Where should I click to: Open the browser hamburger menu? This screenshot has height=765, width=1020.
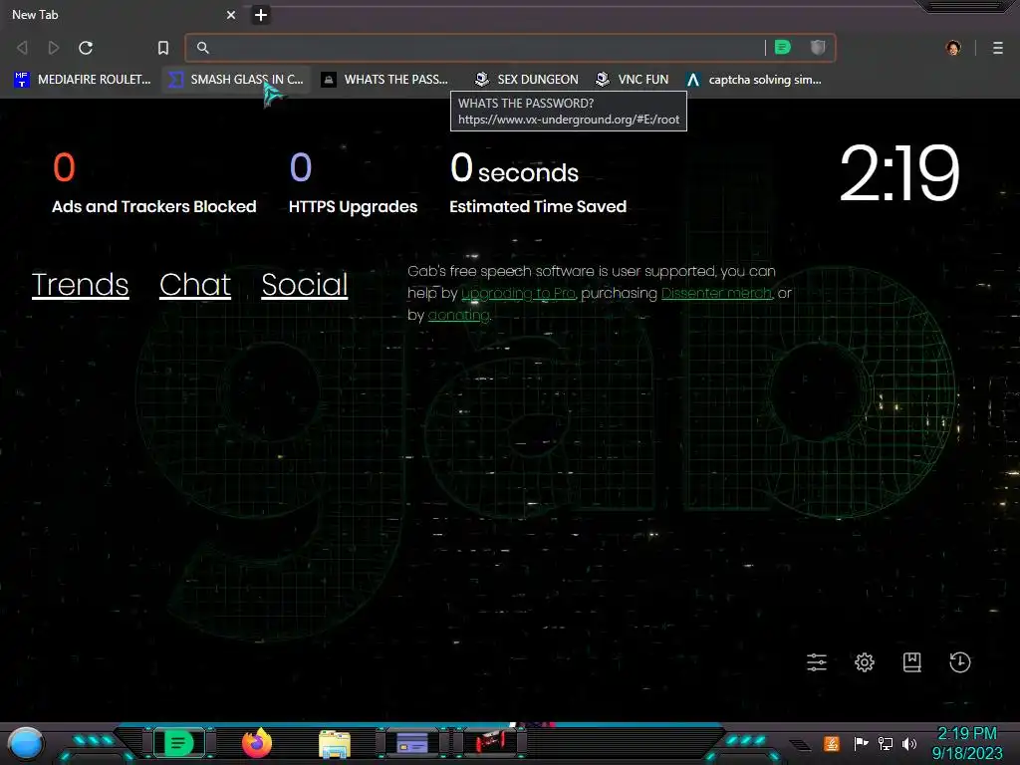pyautogui.click(x=997, y=48)
